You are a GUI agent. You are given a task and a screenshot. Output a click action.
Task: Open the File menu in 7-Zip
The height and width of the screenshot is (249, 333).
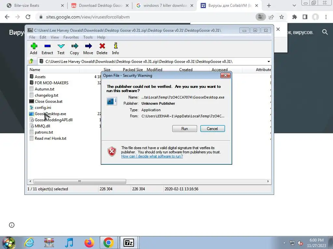[32, 37]
